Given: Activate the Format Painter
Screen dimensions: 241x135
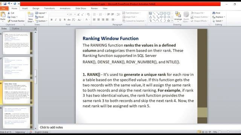Looking at the screenshot, I should click(x=16, y=21).
